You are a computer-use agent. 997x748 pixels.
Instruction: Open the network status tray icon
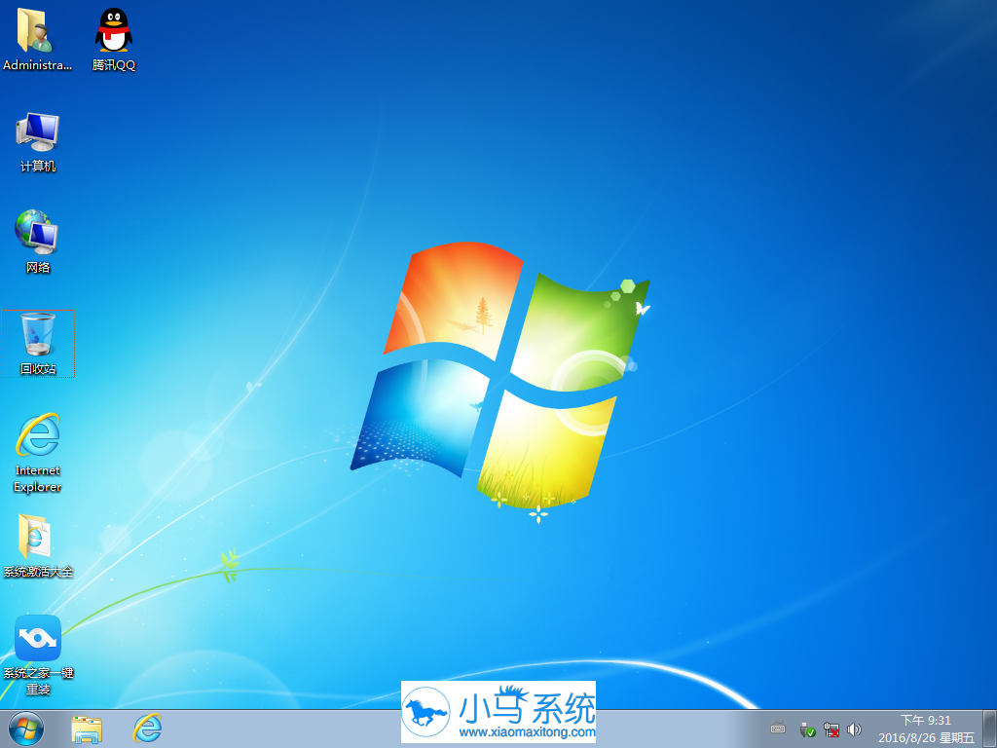click(x=831, y=729)
